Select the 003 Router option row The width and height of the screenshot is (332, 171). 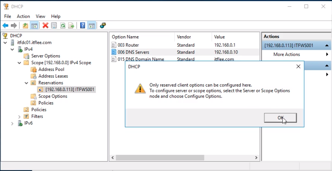tap(185, 45)
